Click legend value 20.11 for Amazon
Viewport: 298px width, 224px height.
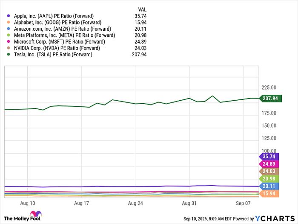140,29
